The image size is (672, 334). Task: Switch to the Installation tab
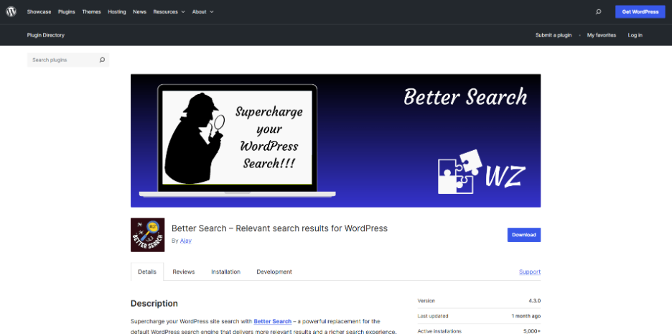click(x=226, y=272)
